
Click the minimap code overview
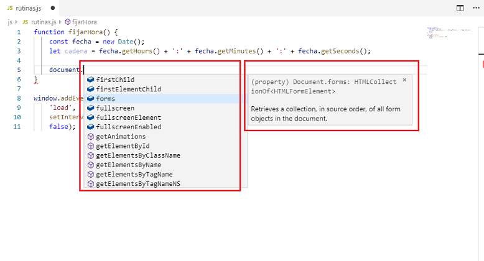pos(449,32)
